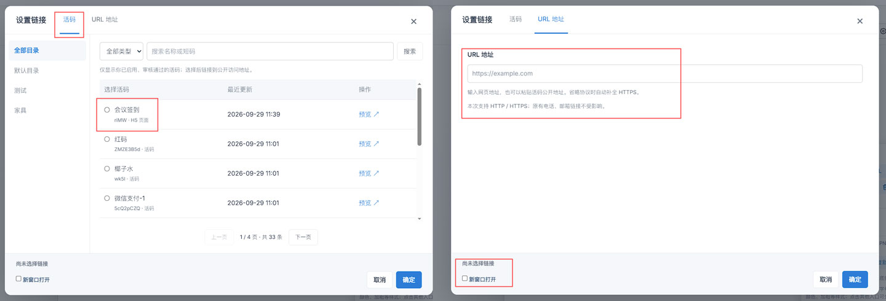This screenshot has height=301, width=886.
Task: Close the dialog containing the URL field
Action: 860,21
